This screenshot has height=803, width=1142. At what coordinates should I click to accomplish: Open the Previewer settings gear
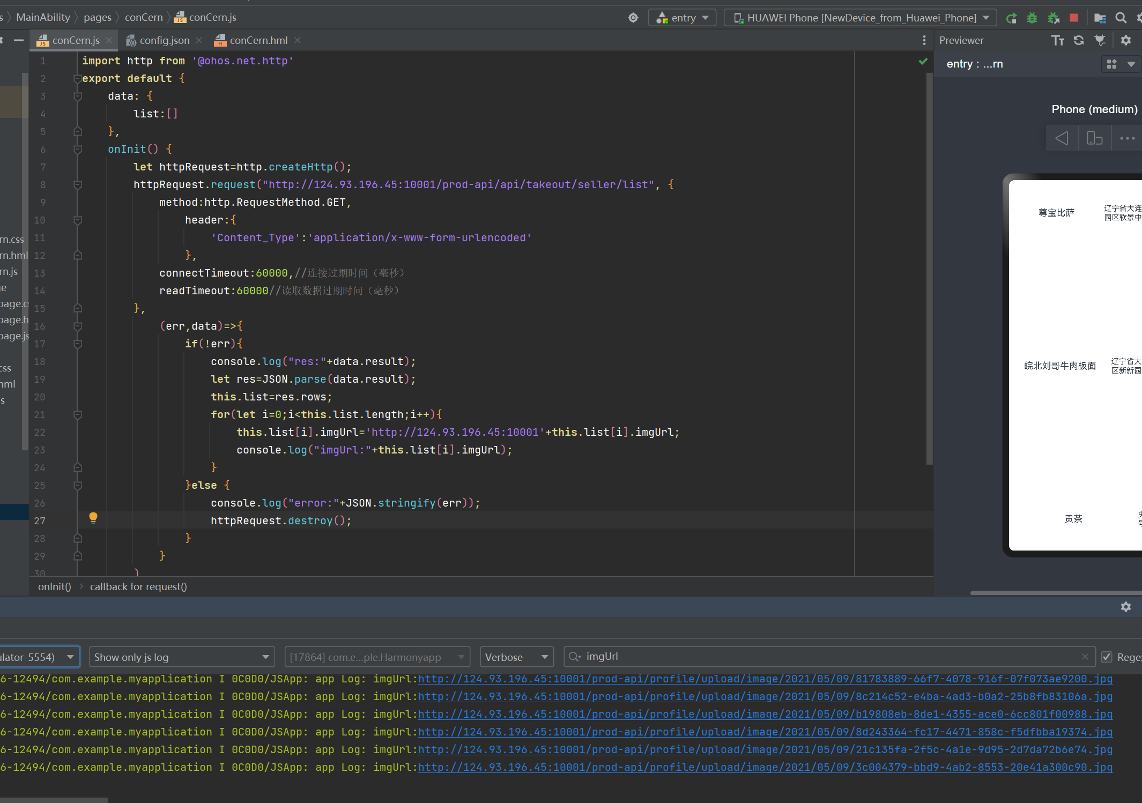tap(1125, 40)
